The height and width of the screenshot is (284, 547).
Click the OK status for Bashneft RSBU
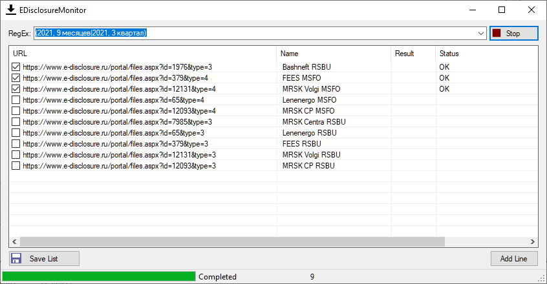point(444,67)
